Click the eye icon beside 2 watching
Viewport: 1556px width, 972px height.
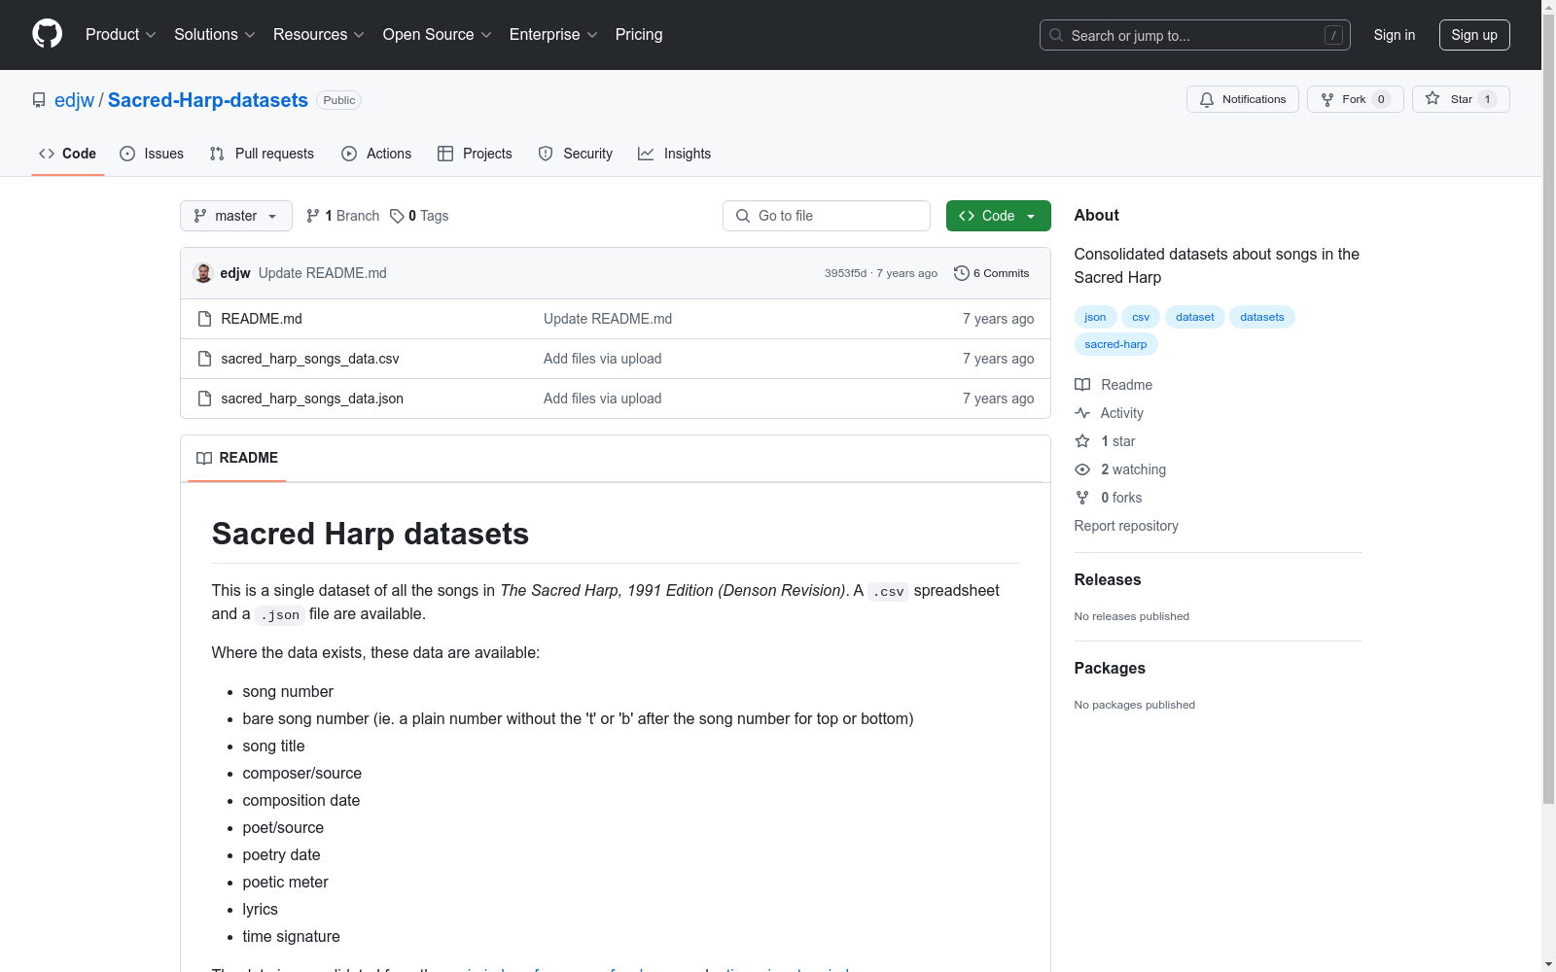click(1082, 469)
